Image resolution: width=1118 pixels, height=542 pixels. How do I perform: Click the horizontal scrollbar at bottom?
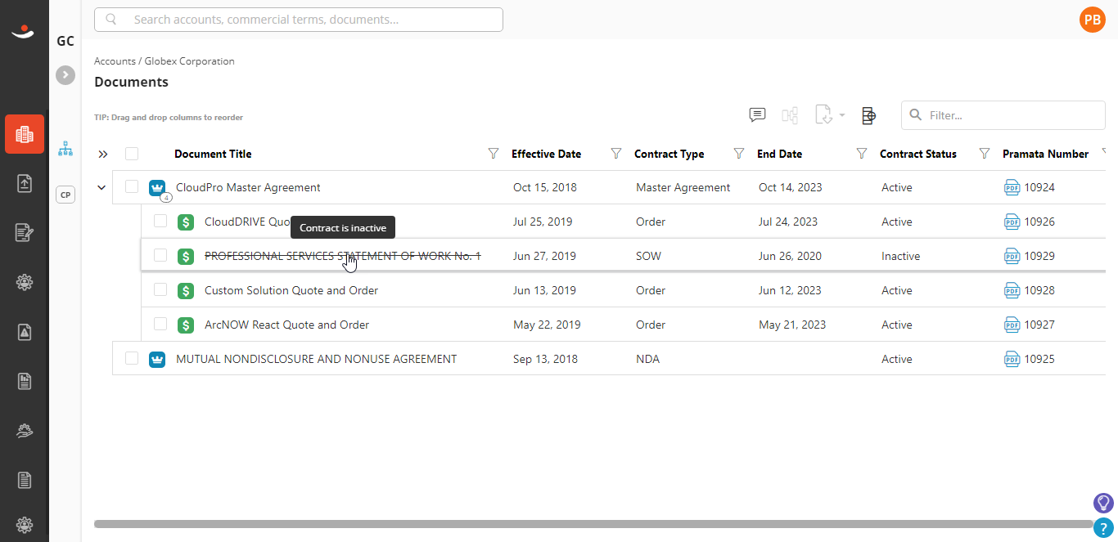pyautogui.click(x=593, y=524)
